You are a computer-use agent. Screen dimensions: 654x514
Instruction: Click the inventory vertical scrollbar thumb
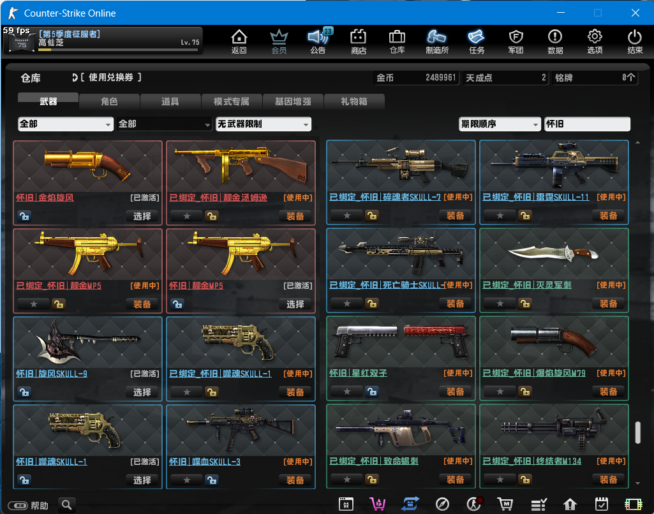(x=638, y=432)
